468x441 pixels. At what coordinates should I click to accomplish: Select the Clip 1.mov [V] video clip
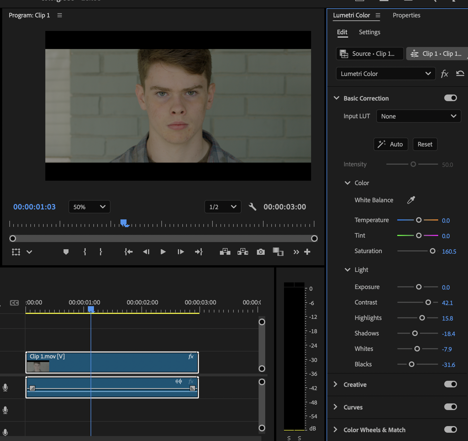coord(112,363)
